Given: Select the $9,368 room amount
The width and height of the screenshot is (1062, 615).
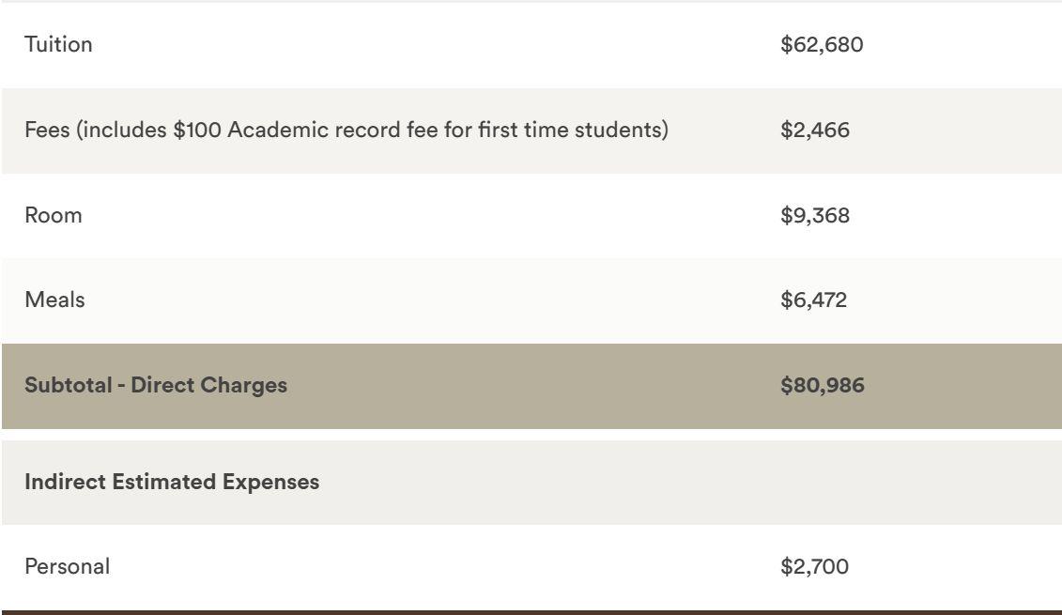Looking at the screenshot, I should 815,215.
